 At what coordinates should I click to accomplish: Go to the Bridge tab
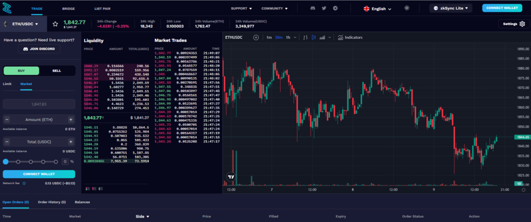(x=68, y=9)
